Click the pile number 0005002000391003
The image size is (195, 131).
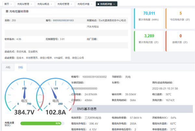(63, 20)
